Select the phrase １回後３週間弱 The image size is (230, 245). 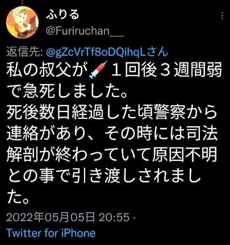166,70
